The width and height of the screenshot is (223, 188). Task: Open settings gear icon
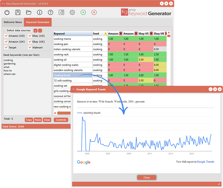pyautogui.click(x=72, y=12)
